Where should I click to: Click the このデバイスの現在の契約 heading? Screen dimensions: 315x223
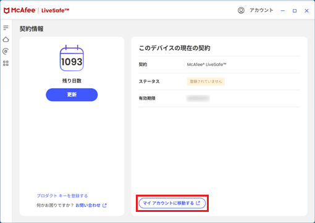(175, 48)
